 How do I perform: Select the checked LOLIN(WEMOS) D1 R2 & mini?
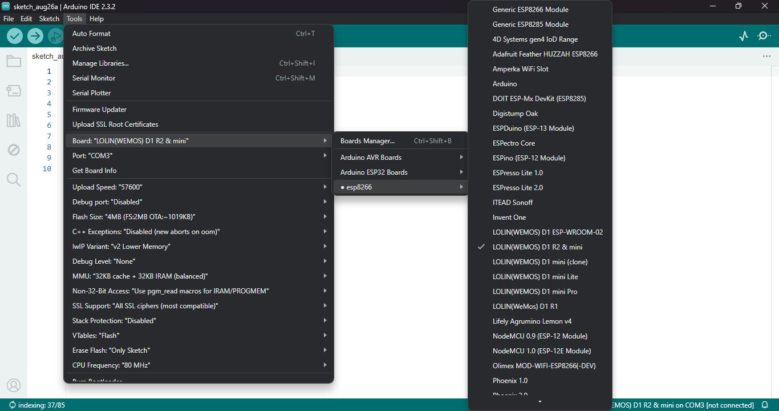(540, 247)
